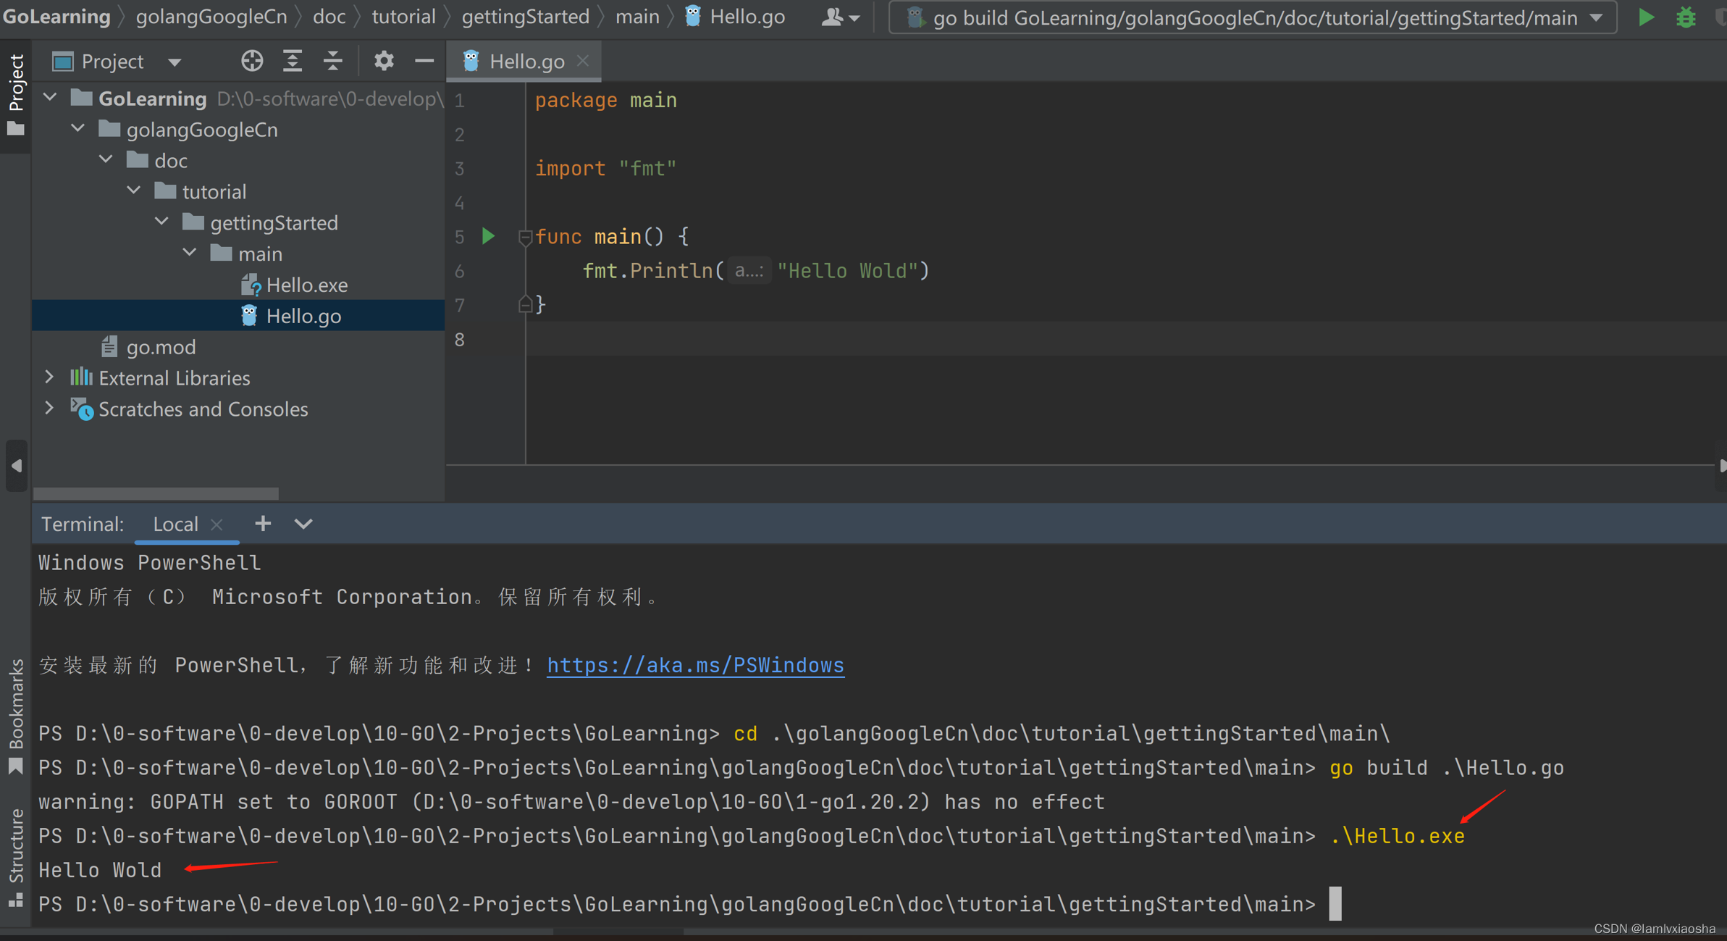Image resolution: width=1727 pixels, height=941 pixels.
Task: Click the Hello Wold terminal output line
Action: (100, 870)
